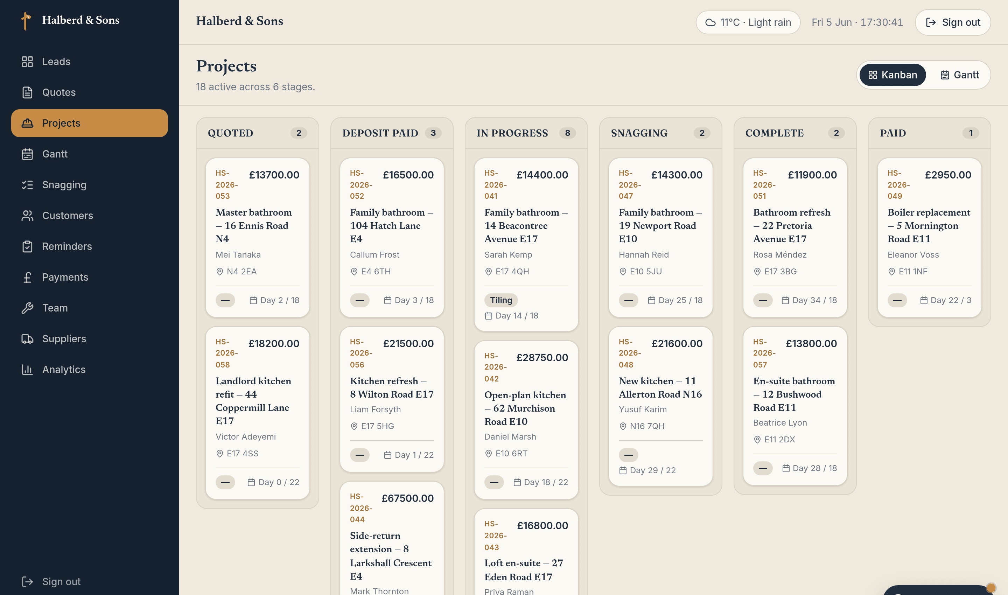Click location pin icon beside N16 7QH
The height and width of the screenshot is (595, 1008).
(x=623, y=427)
